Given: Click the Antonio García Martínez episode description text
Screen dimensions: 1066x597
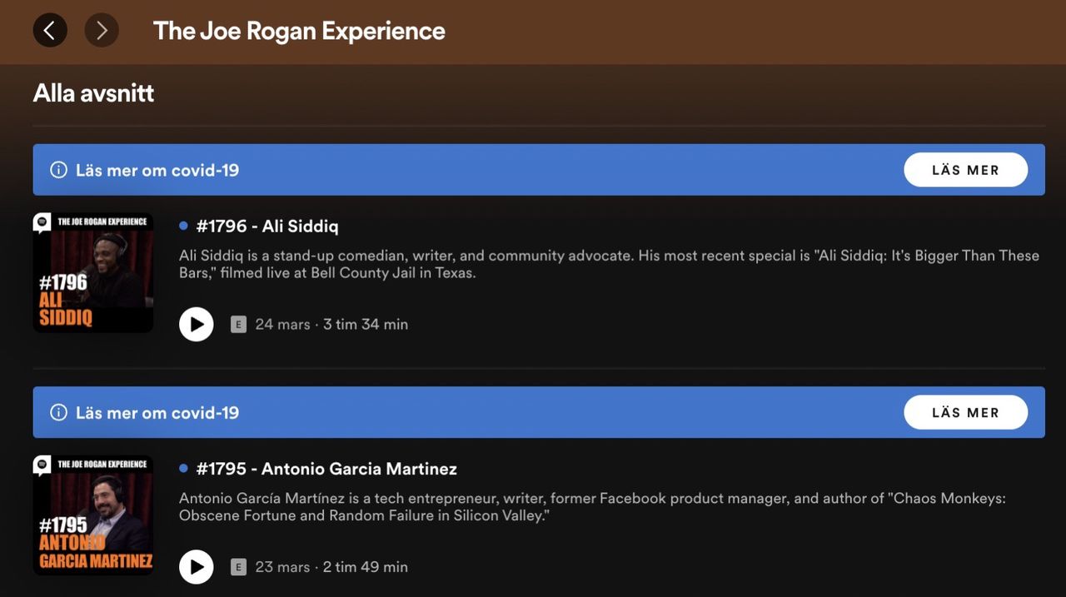Looking at the screenshot, I should click(x=591, y=507).
